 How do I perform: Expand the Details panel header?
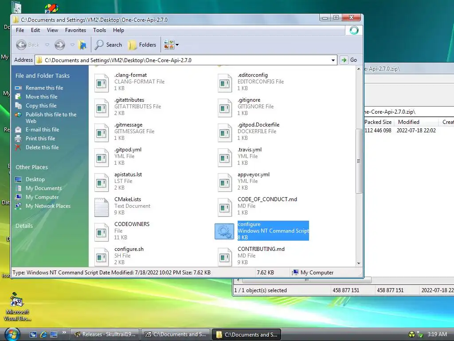pyautogui.click(x=24, y=226)
